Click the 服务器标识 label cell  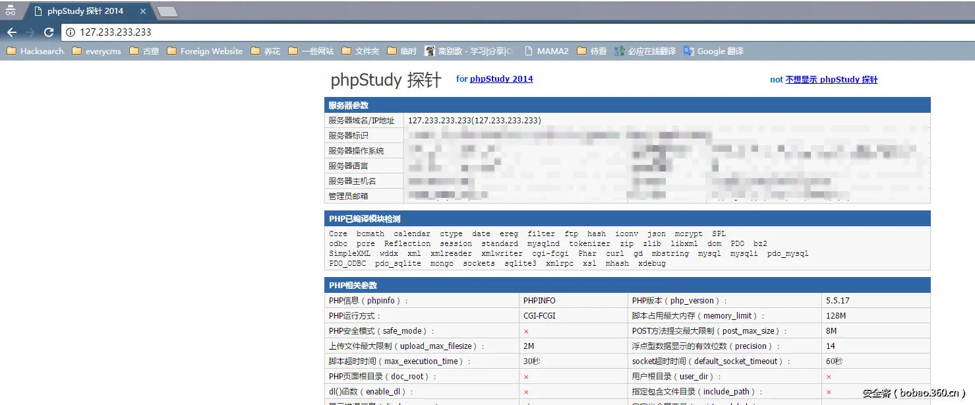[364, 136]
